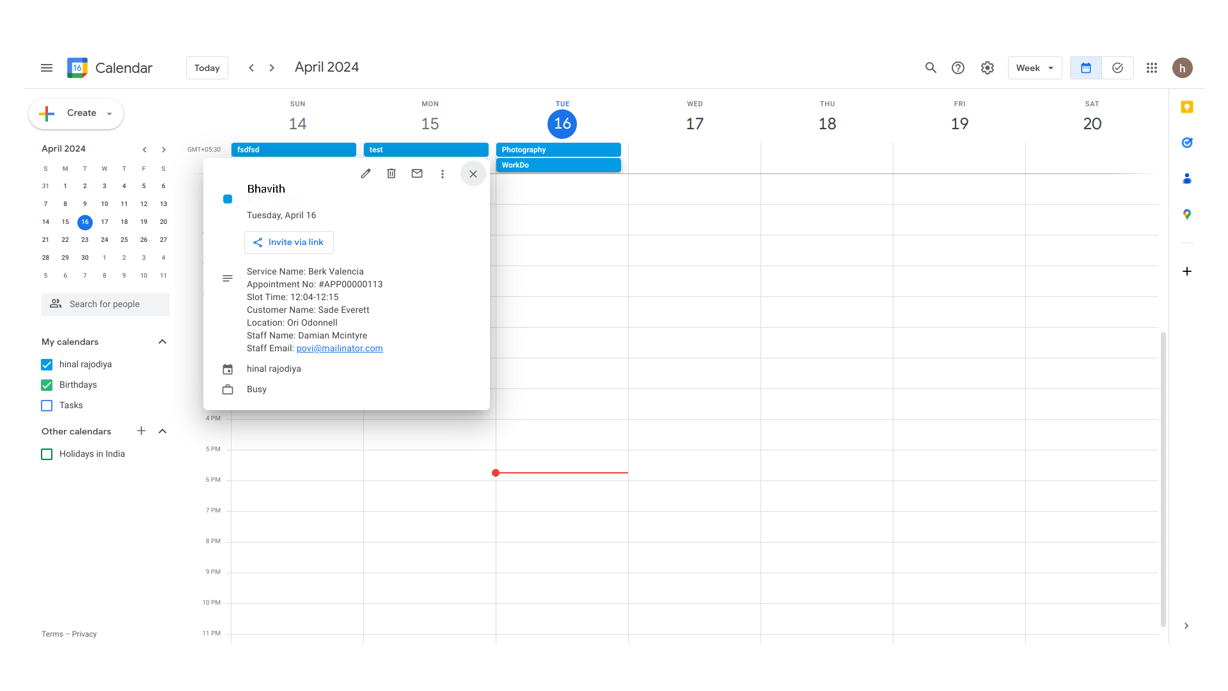Delete the Bhavith event using trash icon

[391, 173]
